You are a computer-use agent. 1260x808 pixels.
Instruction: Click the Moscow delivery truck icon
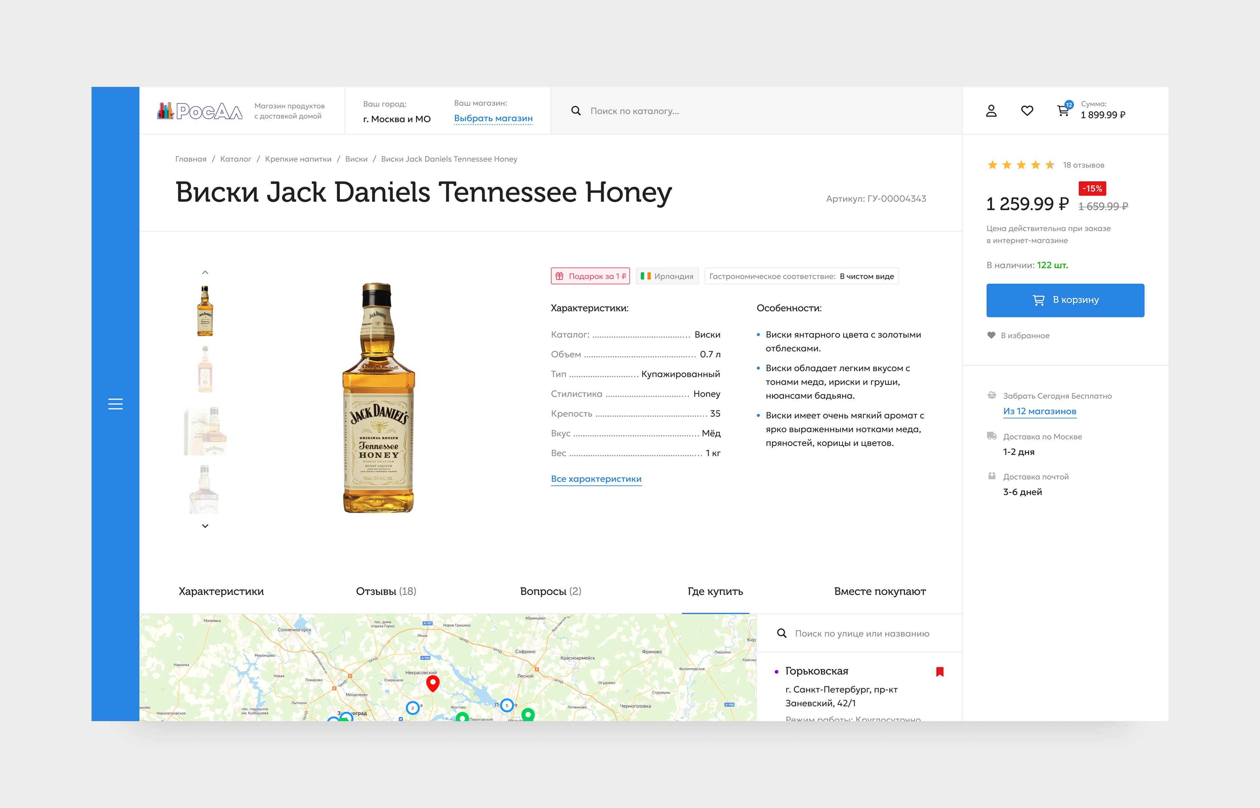click(x=991, y=436)
